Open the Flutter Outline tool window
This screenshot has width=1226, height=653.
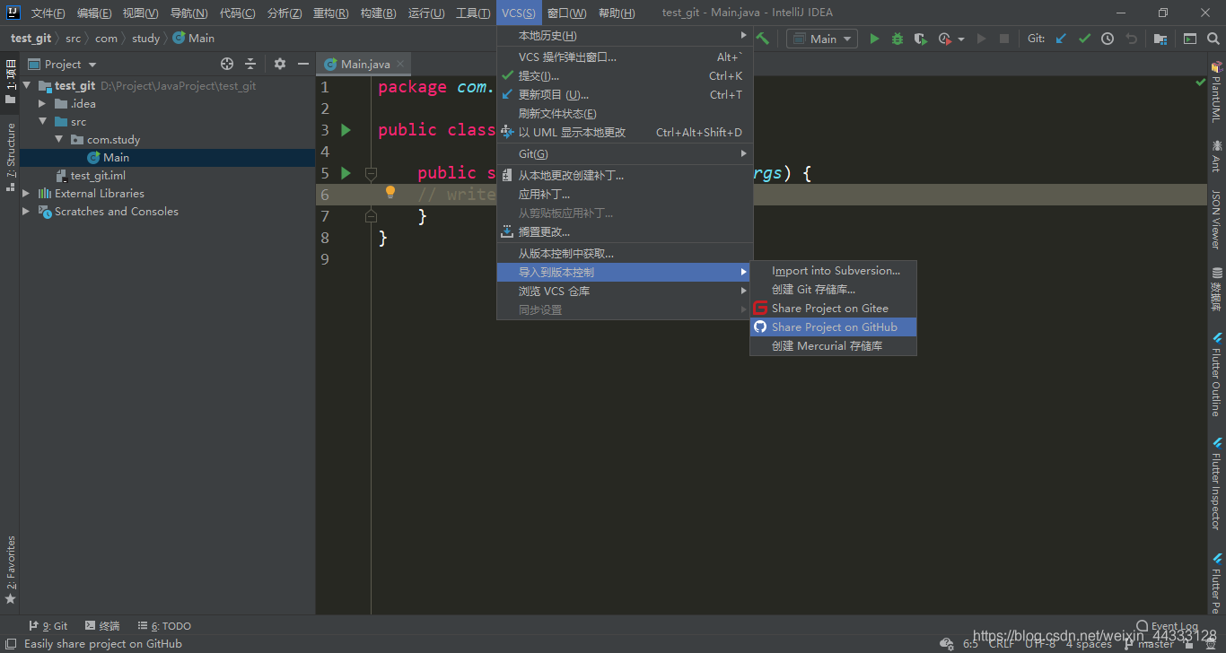tap(1217, 374)
